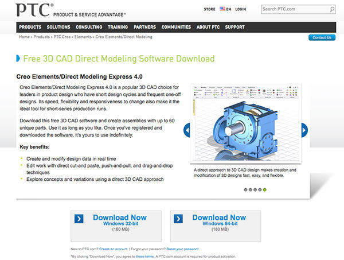
Task: Click the Reset your password link
Action: [x=182, y=249]
